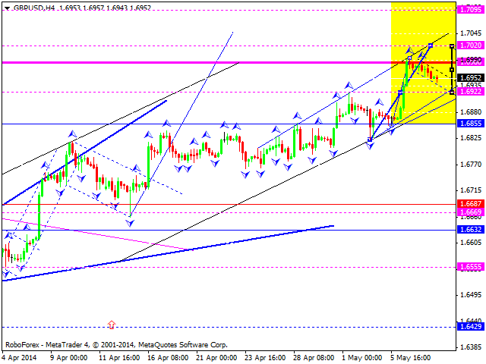The height and width of the screenshot is (364, 486).
Task: Select the middle handle on black vertical line
Action: 453,70
